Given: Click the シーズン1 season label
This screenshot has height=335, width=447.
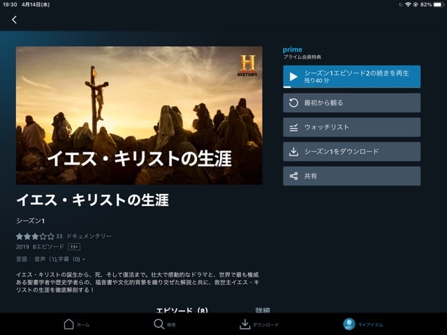Looking at the screenshot, I should coord(30,221).
